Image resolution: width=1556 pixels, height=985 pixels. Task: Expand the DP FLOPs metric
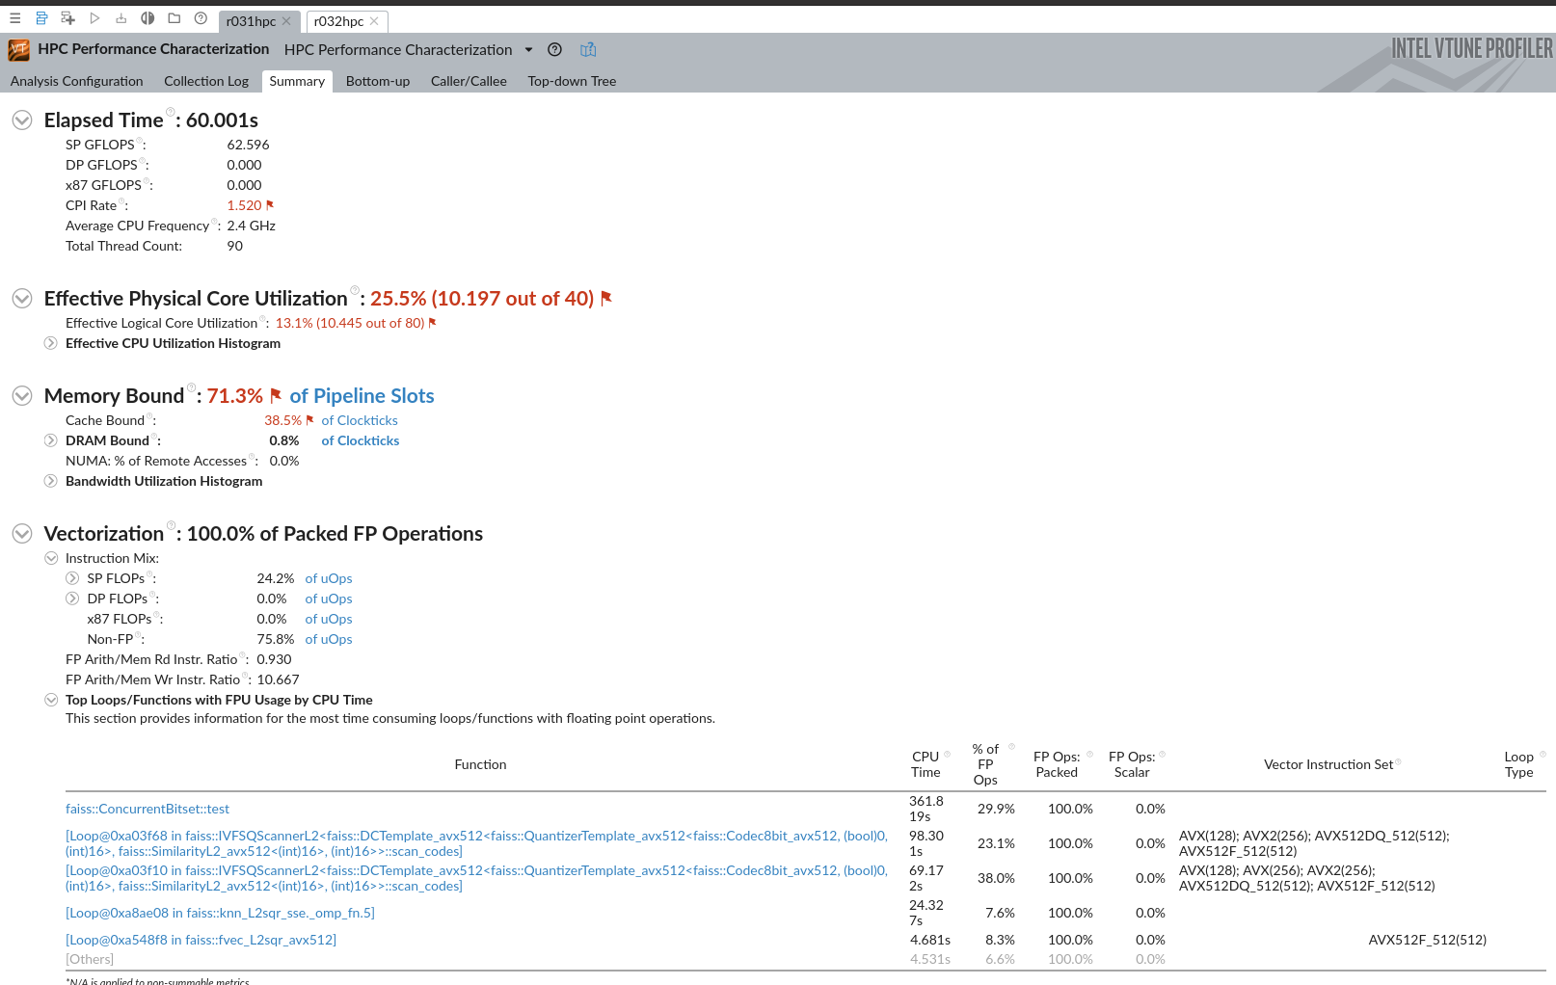coord(72,599)
